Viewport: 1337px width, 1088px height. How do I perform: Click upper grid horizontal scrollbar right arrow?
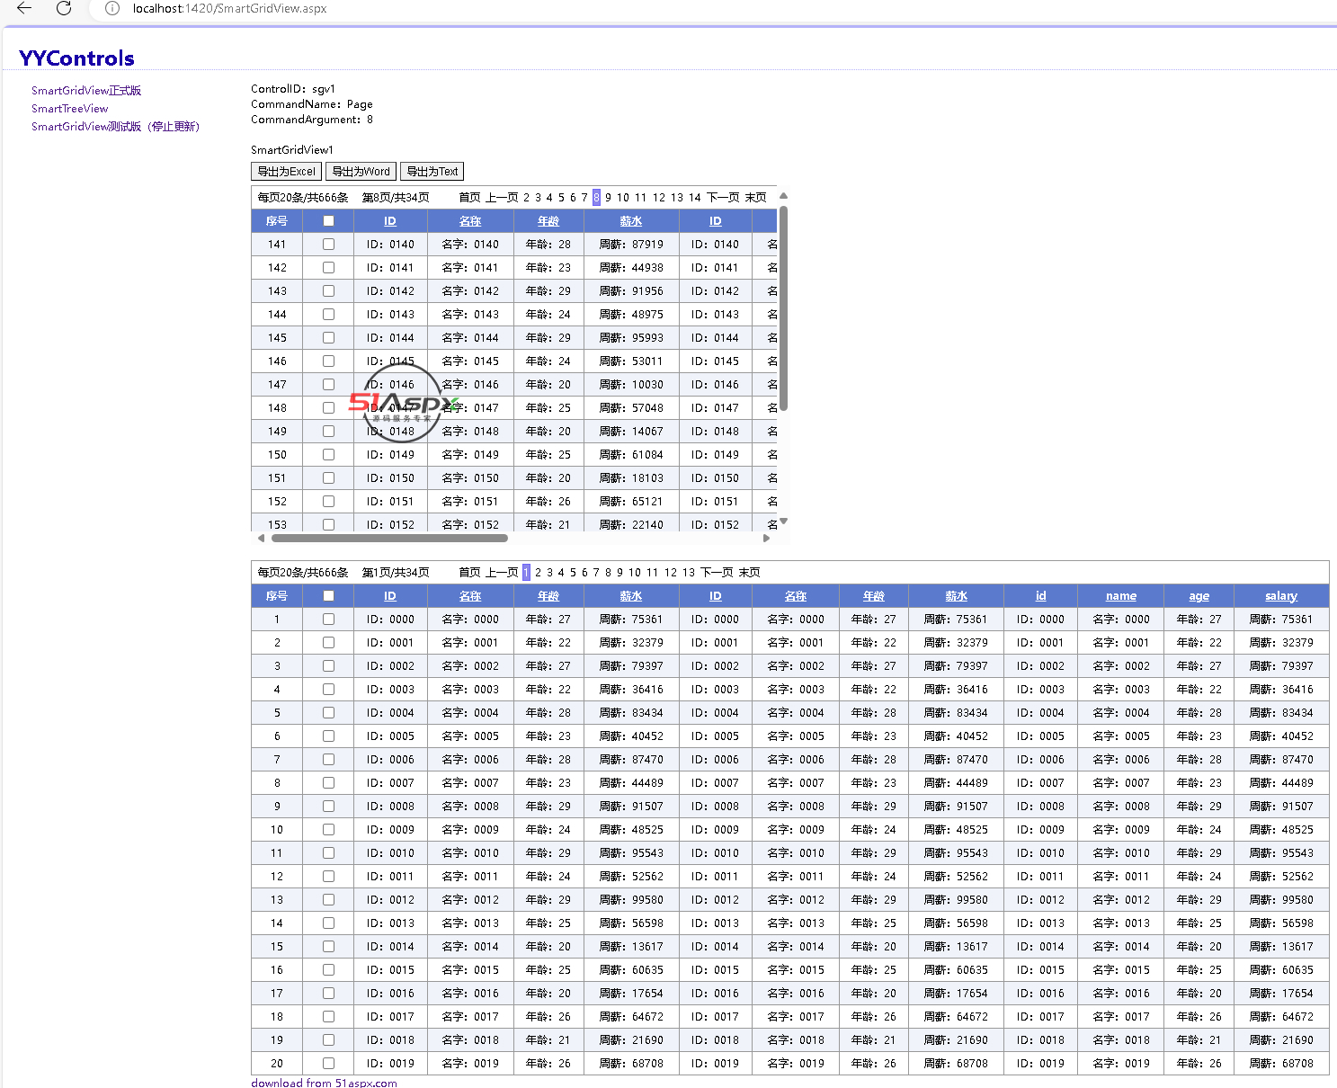(766, 539)
